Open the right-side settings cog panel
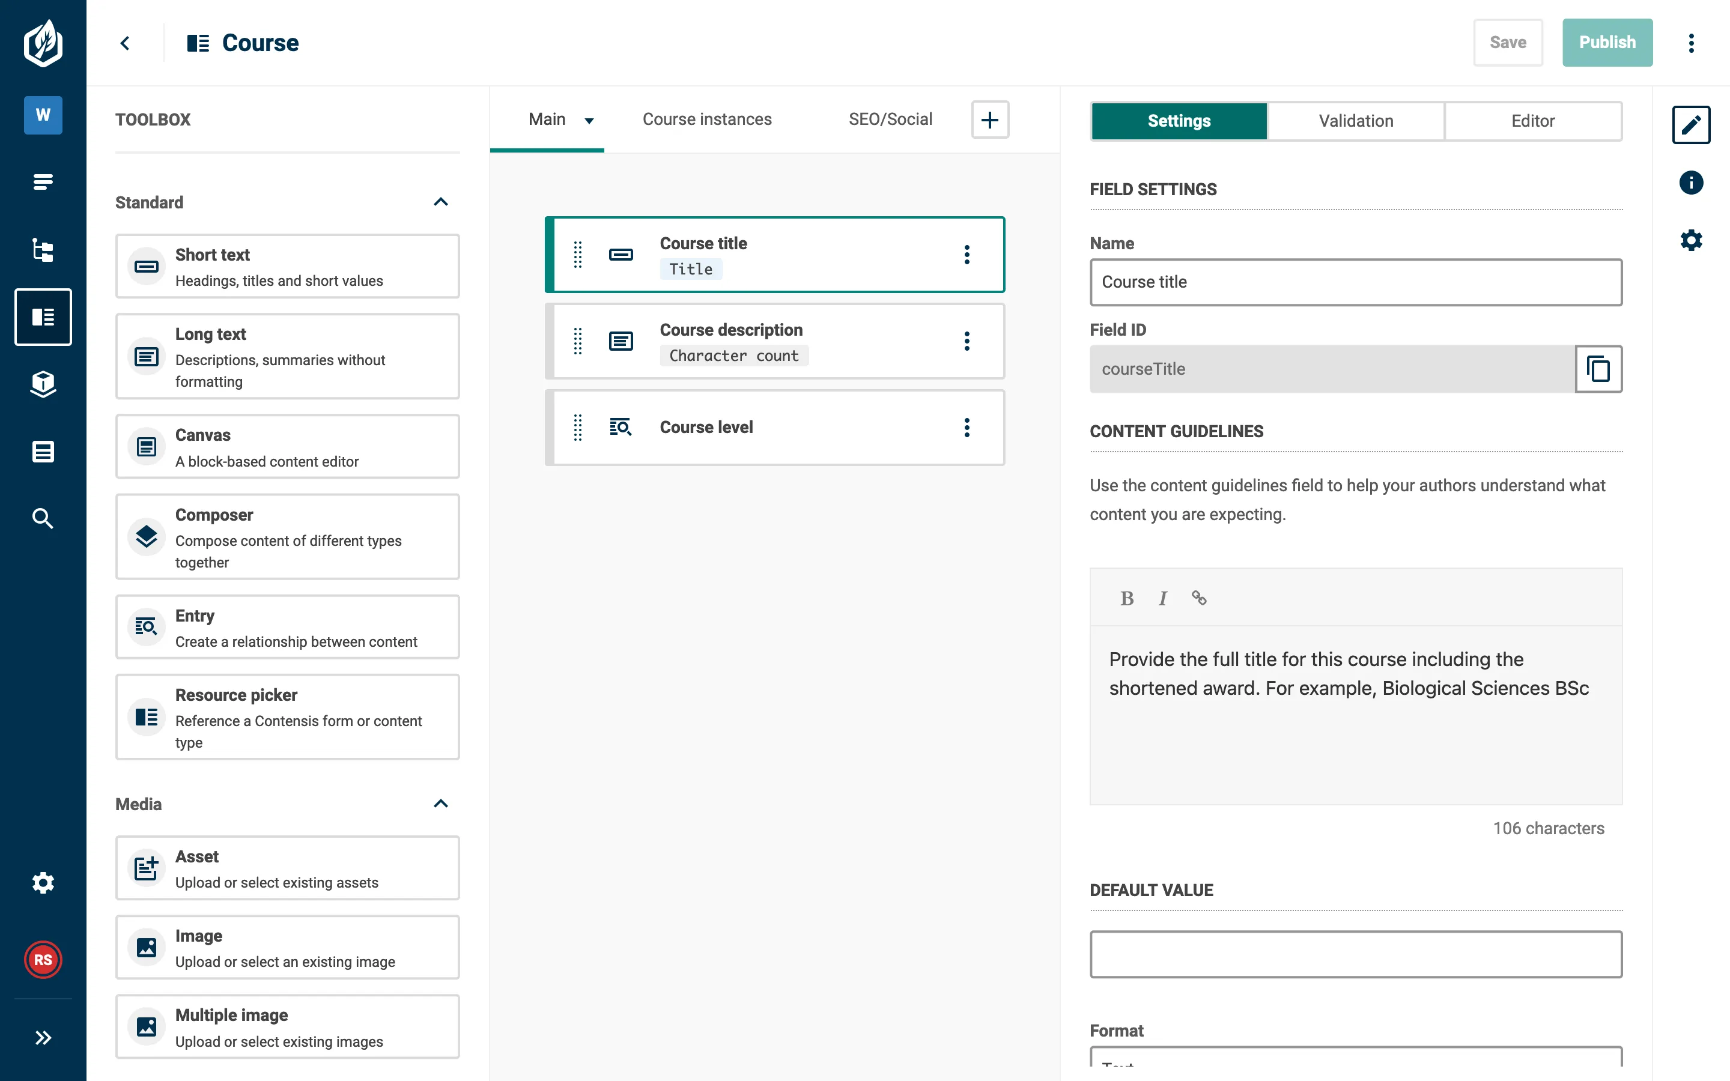1730x1081 pixels. 1691,240
